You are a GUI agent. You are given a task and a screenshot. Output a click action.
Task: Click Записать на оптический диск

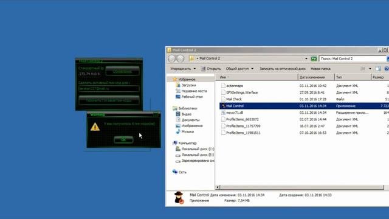pos(282,69)
